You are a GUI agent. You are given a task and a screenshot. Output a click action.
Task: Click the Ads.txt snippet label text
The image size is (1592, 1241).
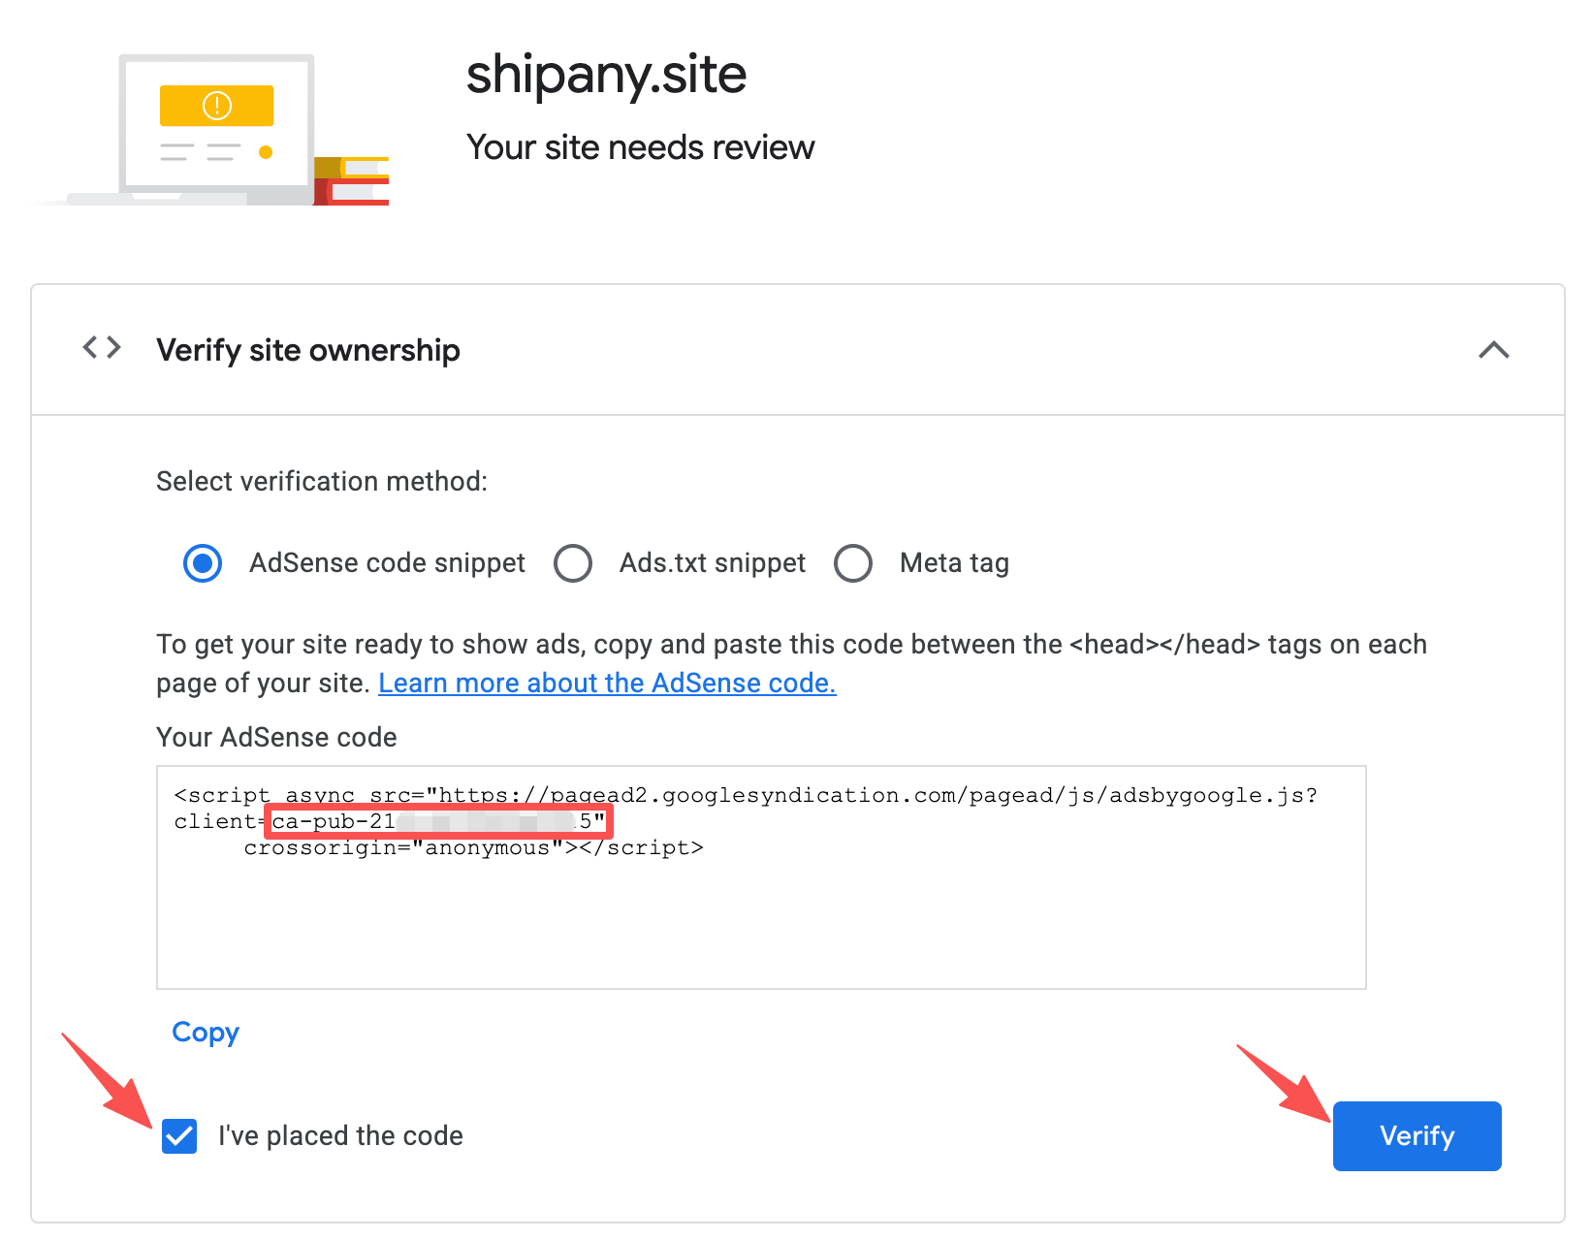coord(712,563)
